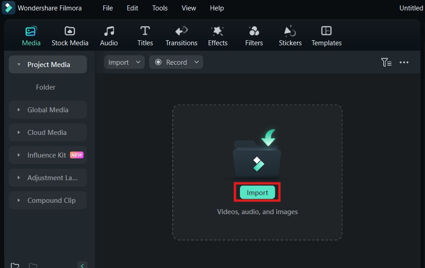The width and height of the screenshot is (425, 268).
Task: Click the Import label in the media toolbar
Action: pyautogui.click(x=118, y=62)
